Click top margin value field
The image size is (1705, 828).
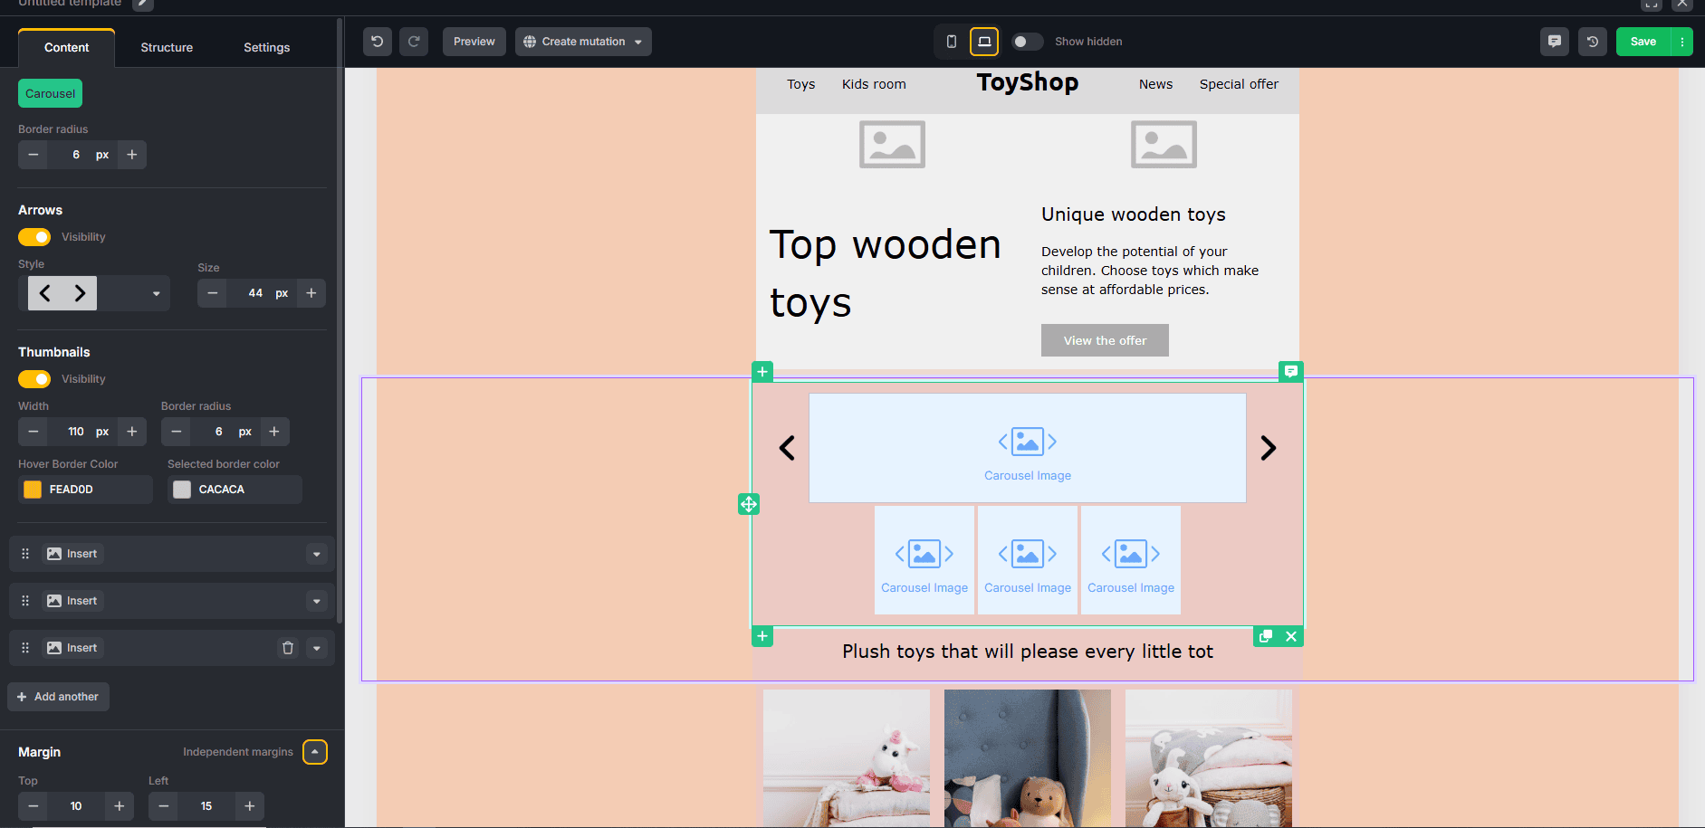pos(76,806)
